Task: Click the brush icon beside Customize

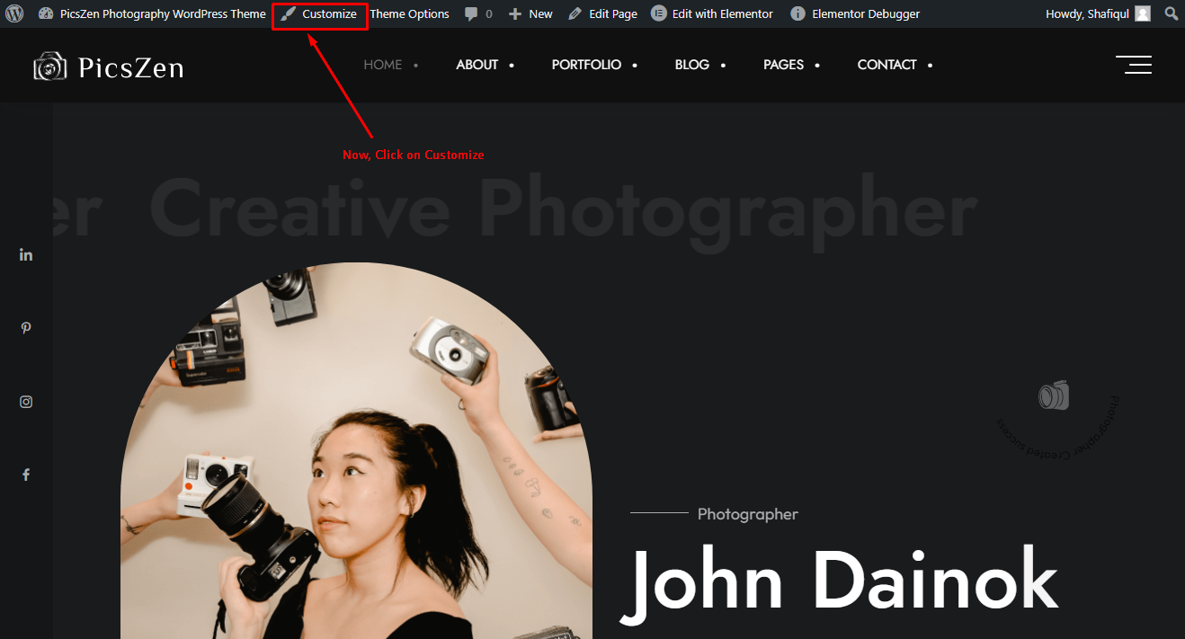Action: pyautogui.click(x=288, y=13)
